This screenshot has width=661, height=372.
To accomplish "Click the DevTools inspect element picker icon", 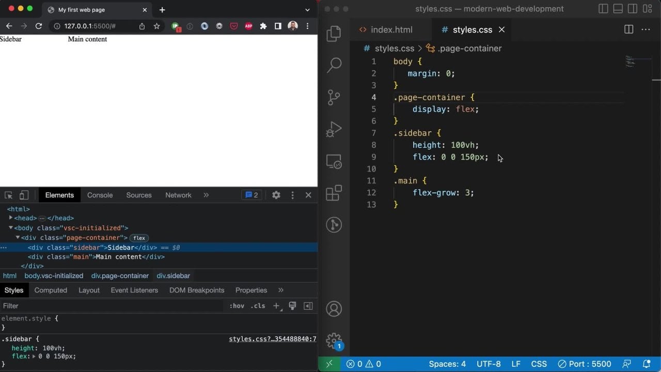I will (x=9, y=195).
